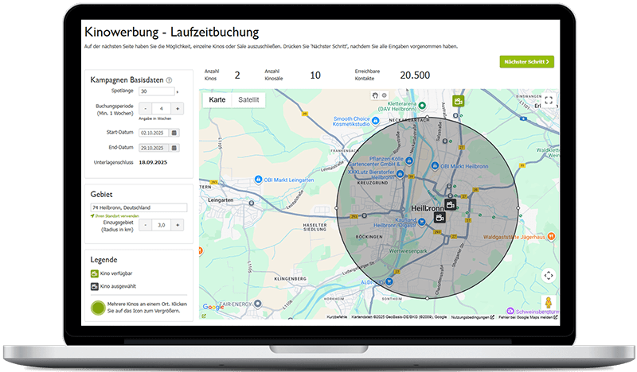Click the Nächster Schritt button
This screenshot has height=372, width=637.
pos(526,61)
